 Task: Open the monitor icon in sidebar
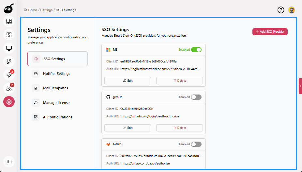9,48
